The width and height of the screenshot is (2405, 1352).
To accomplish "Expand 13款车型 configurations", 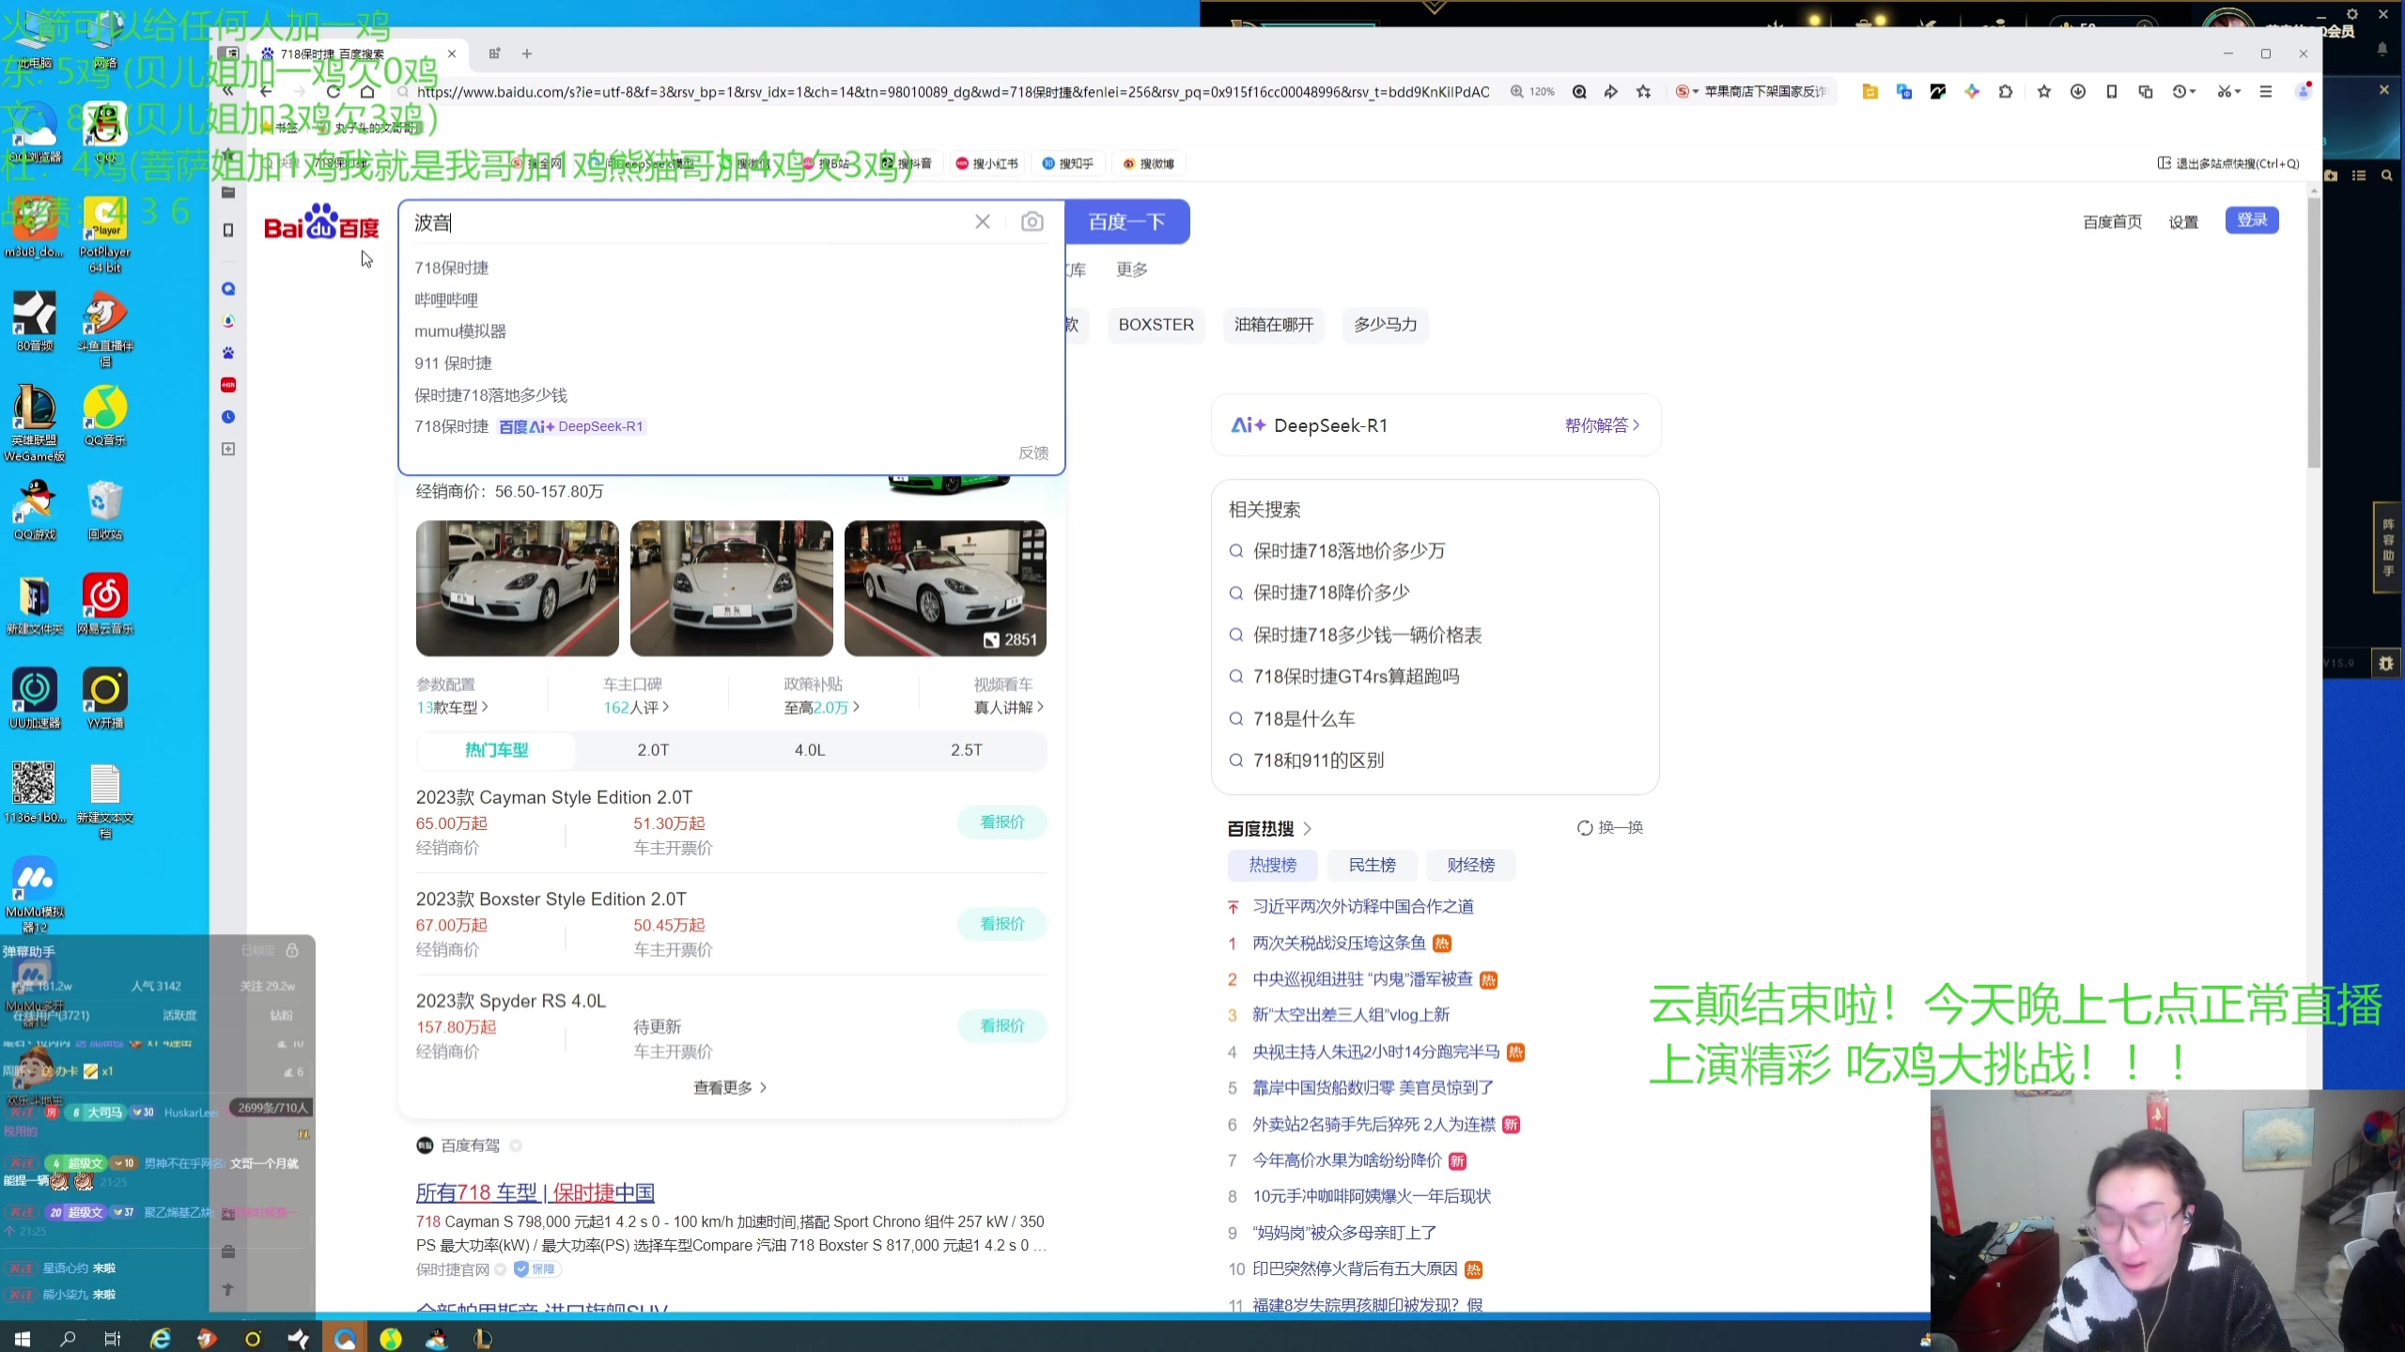I will pos(452,707).
